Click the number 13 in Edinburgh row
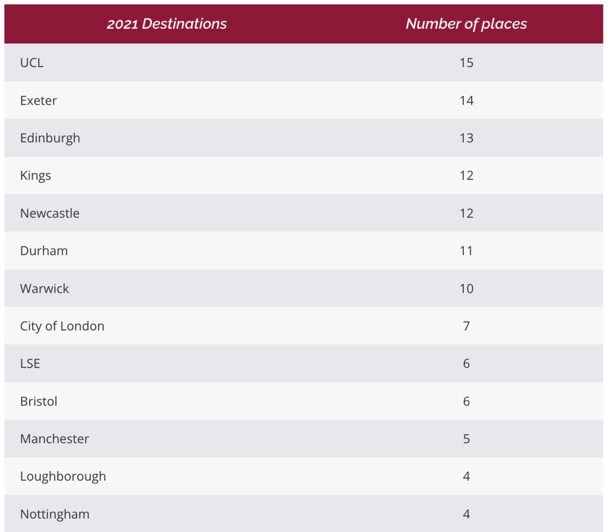 [466, 138]
